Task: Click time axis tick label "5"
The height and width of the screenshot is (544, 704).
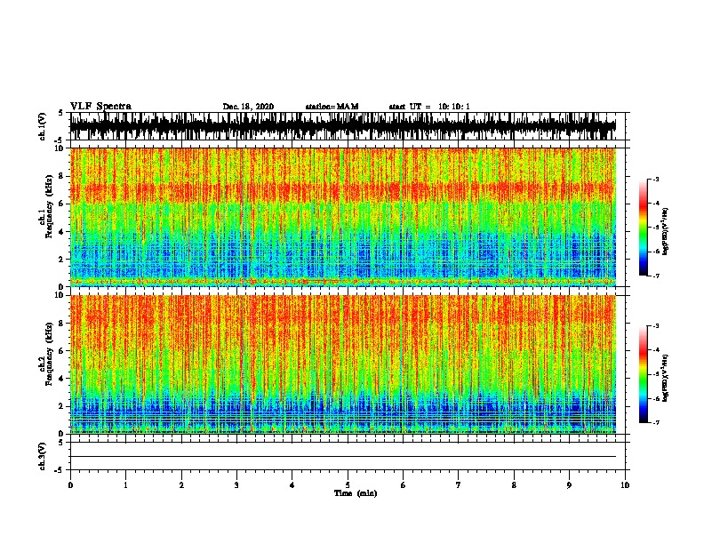Action: 348,485
